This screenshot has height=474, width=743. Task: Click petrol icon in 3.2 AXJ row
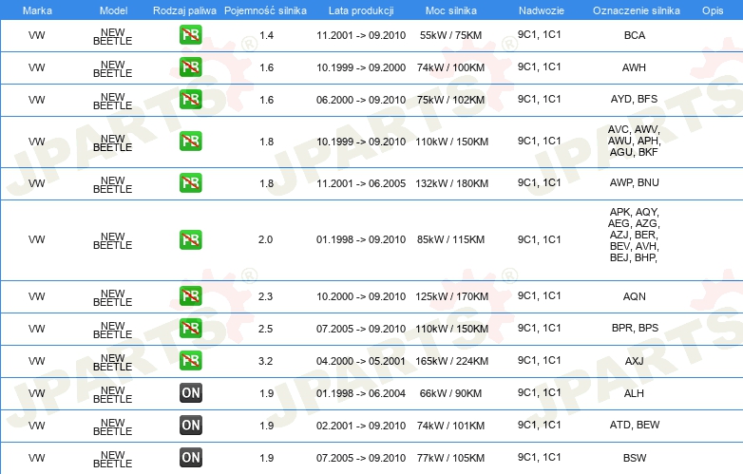[x=190, y=361]
